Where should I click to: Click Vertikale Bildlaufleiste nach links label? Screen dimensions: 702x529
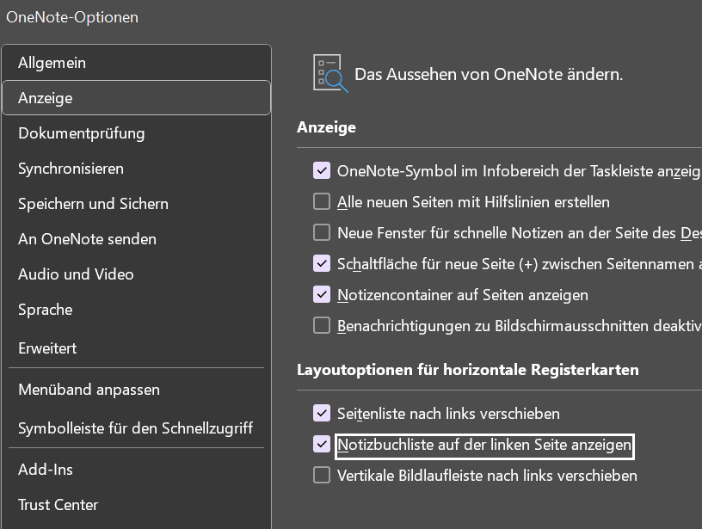click(x=487, y=476)
